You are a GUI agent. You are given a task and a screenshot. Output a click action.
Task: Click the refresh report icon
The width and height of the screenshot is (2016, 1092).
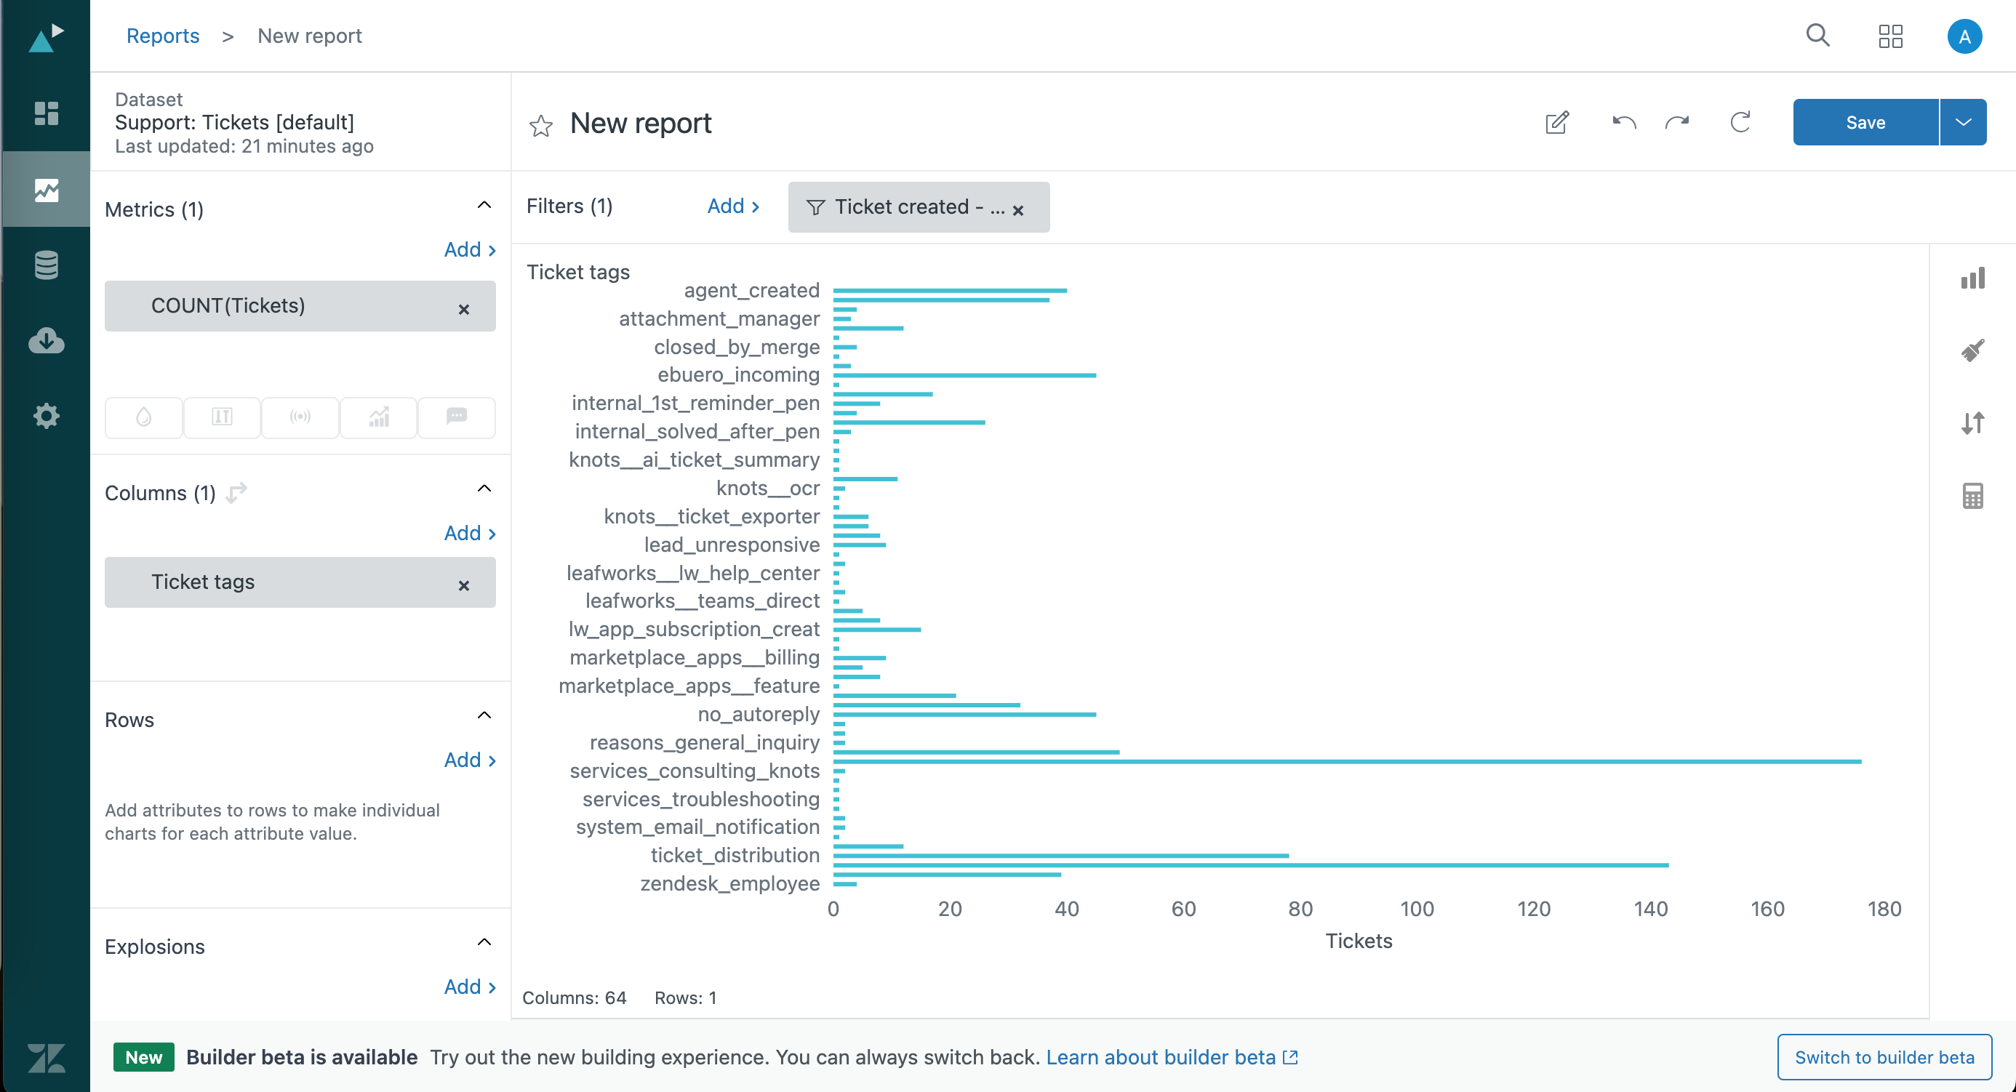click(x=1740, y=123)
